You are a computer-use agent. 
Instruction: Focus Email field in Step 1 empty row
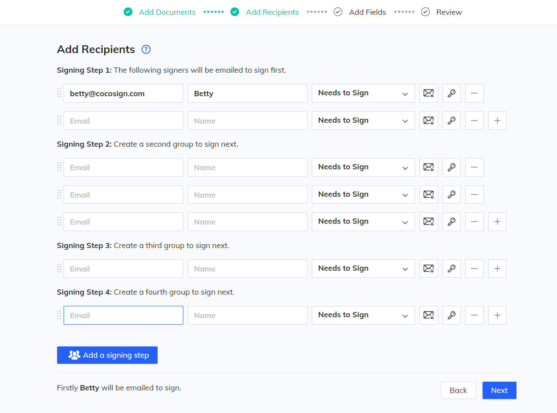[x=123, y=121]
